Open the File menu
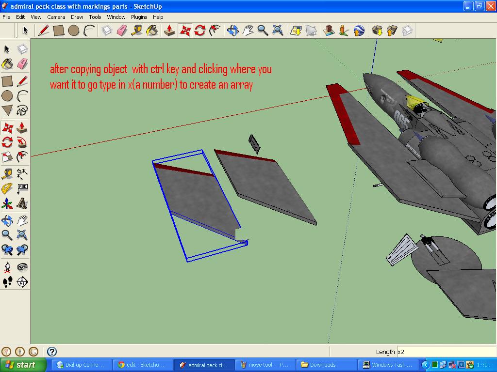497x372 pixels. pos(6,17)
